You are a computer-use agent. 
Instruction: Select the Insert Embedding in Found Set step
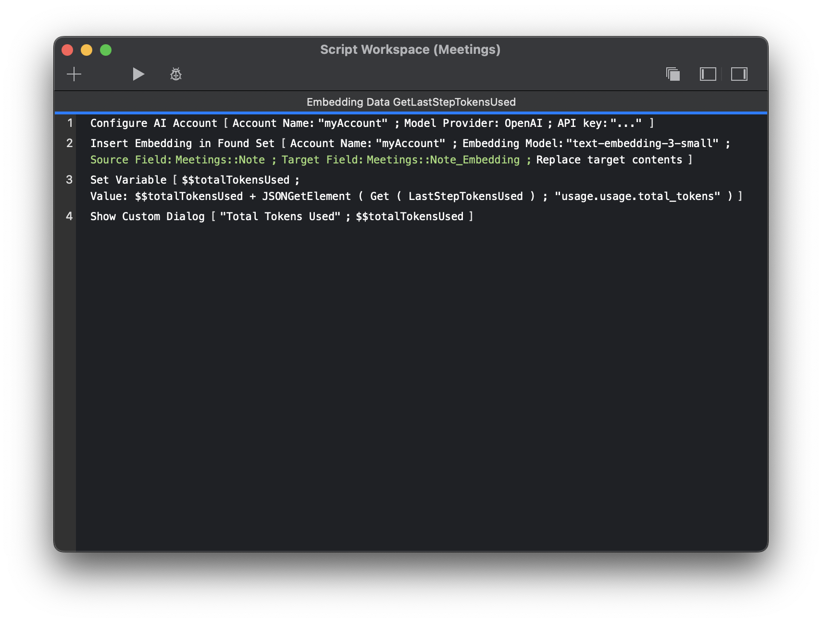183,143
